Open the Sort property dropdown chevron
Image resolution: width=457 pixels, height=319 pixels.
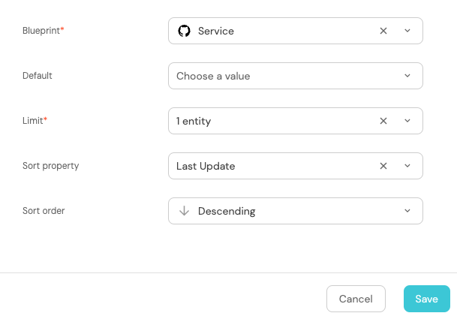click(407, 166)
